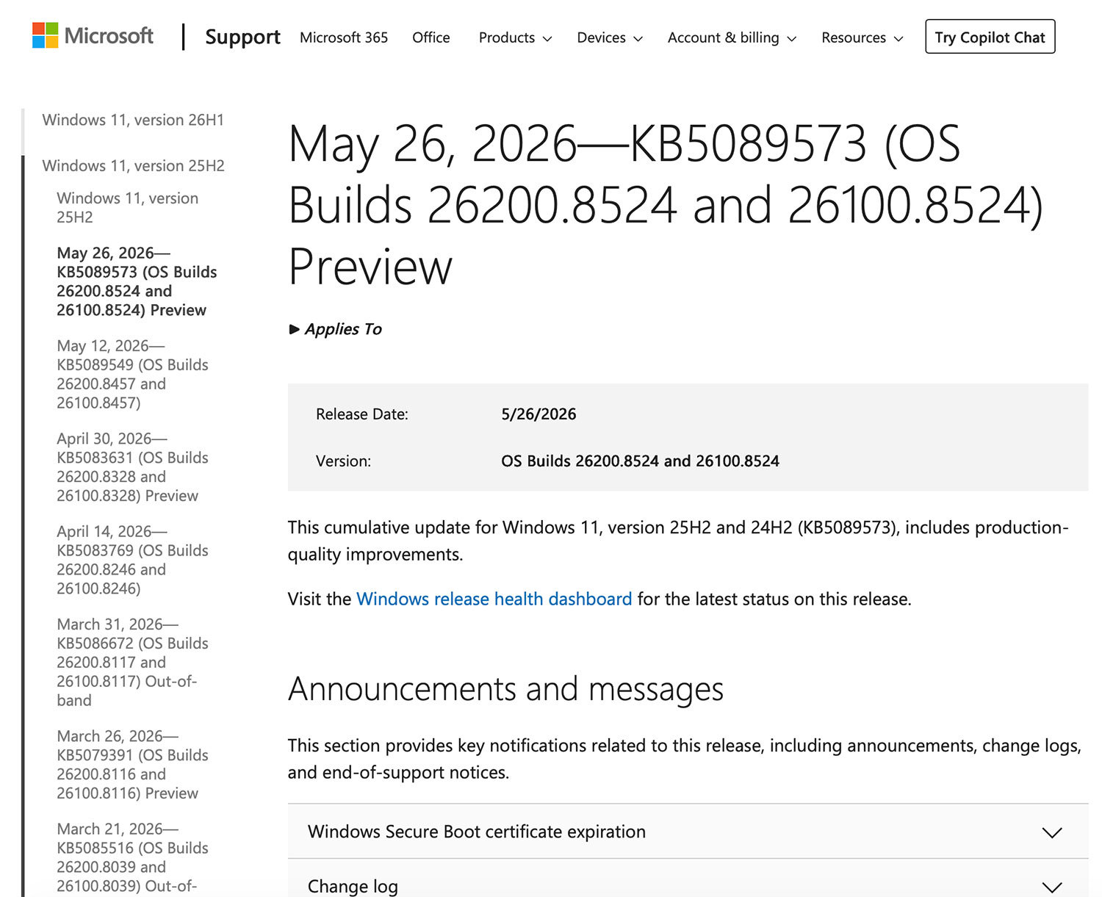The width and height of the screenshot is (1102, 897).
Task: Open Account & billing dropdown
Action: coord(732,37)
